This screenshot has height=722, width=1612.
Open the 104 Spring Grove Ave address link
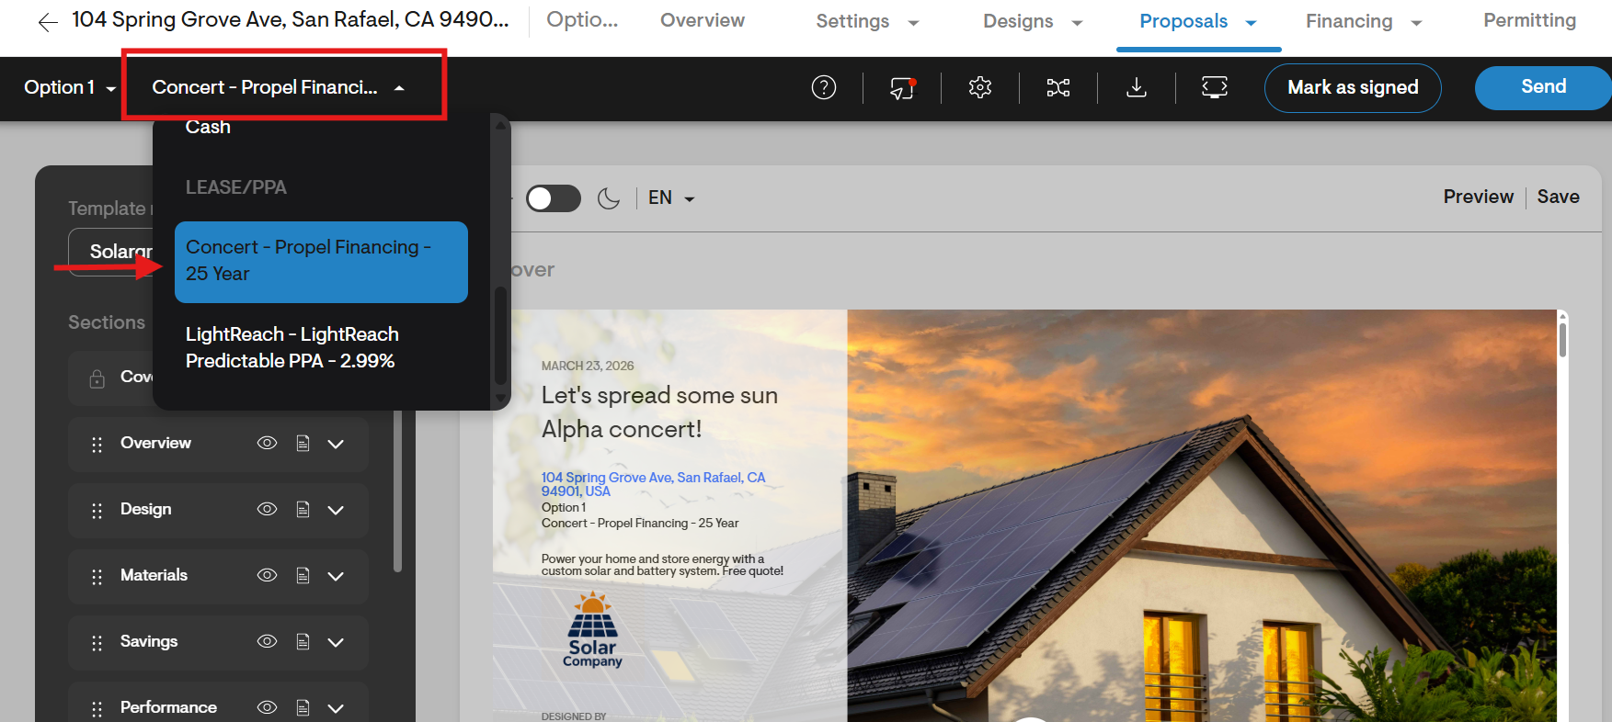653,484
